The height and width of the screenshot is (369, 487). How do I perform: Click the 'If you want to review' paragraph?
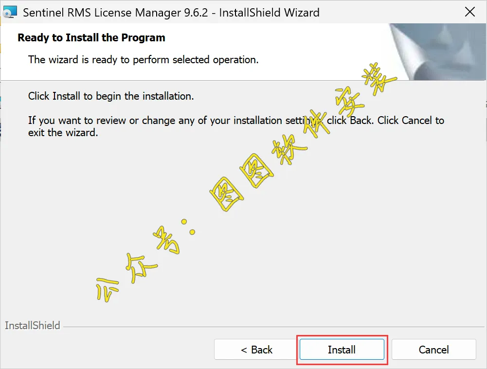[x=236, y=126]
